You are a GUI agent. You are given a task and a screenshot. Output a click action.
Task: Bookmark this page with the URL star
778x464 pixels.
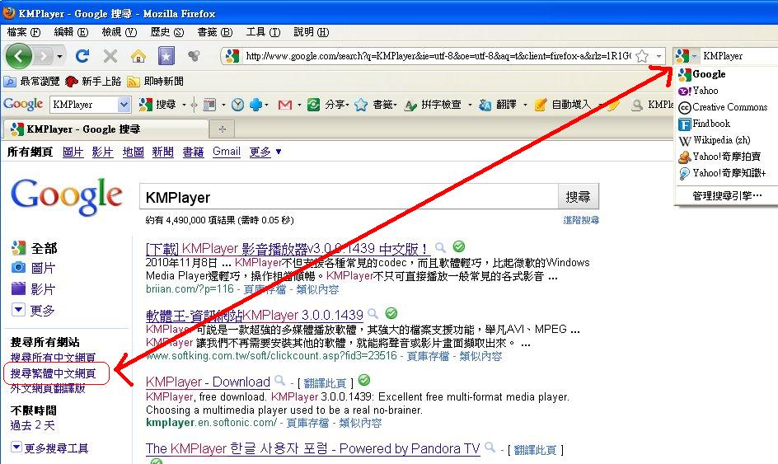coord(642,56)
